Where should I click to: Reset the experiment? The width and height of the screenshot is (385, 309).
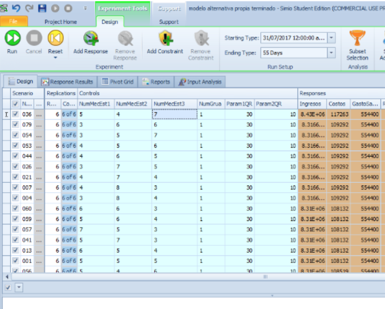click(55, 38)
